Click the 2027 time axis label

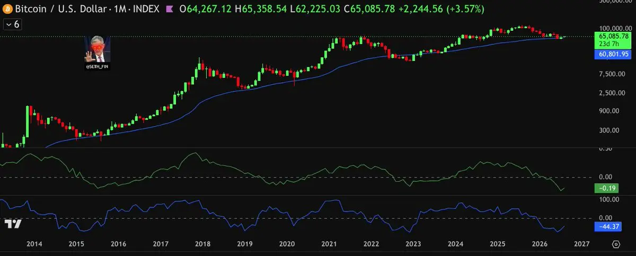click(x=581, y=244)
